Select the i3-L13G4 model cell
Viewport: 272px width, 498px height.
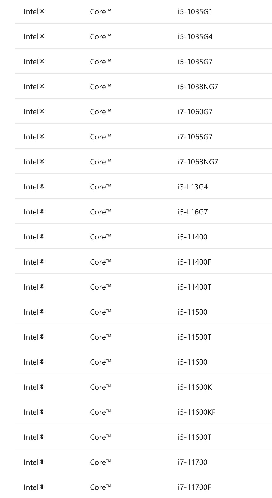193,187
